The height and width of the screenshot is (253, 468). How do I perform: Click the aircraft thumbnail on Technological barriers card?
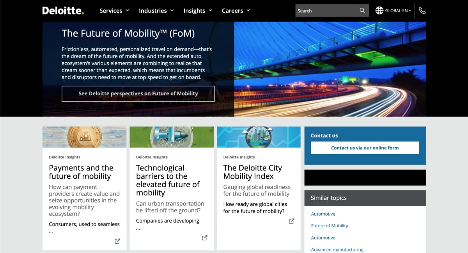[172, 137]
